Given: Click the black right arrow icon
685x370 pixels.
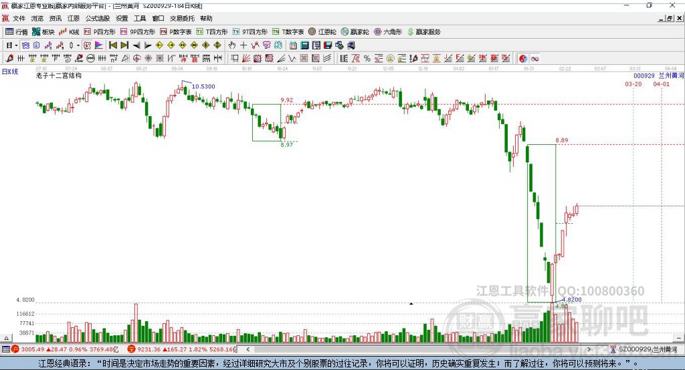Looking at the screenshot, I should 148,45.
